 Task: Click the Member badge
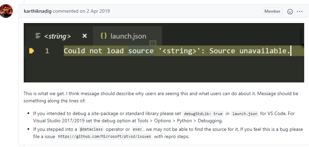coord(272,11)
